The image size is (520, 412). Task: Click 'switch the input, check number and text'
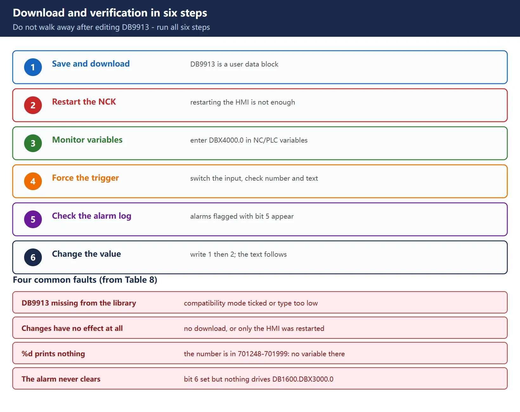tap(254, 178)
